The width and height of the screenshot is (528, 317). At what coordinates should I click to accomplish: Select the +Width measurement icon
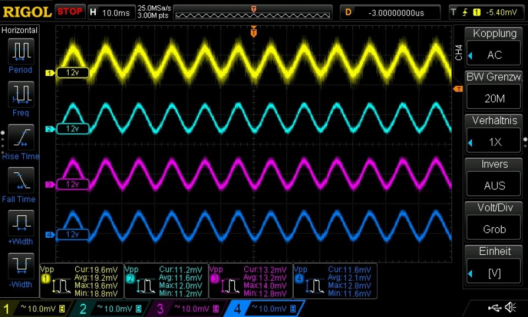(21, 223)
